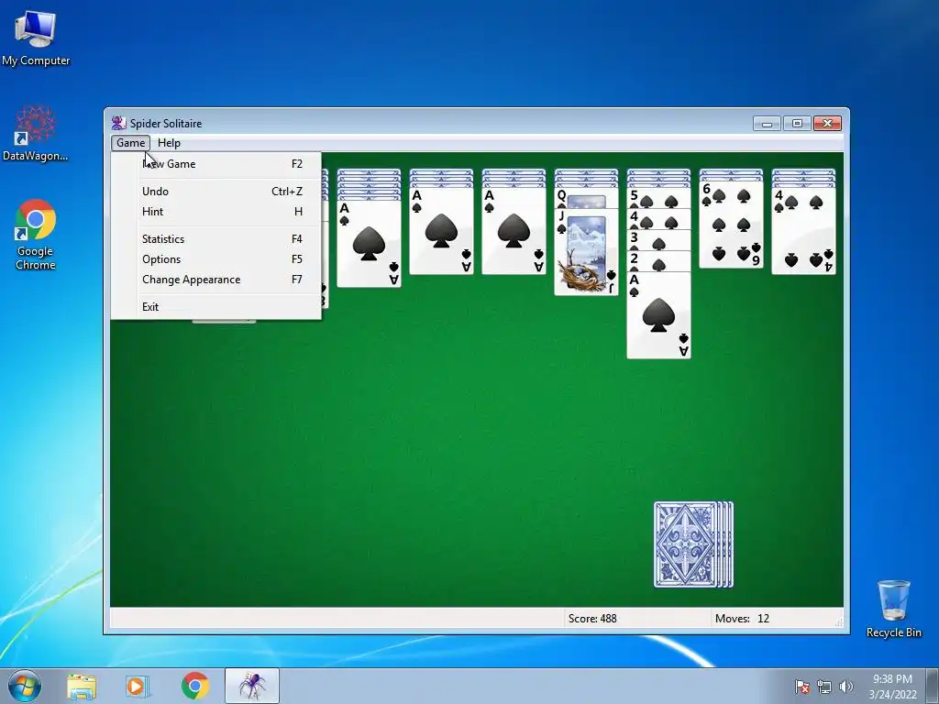Open File Explorer from taskbar
Viewport: 939px width, 704px height.
click(x=82, y=686)
